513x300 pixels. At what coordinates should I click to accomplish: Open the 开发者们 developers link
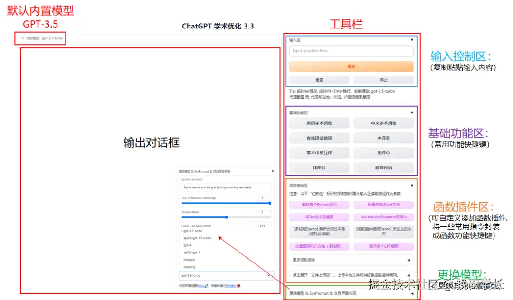tap(231, 286)
